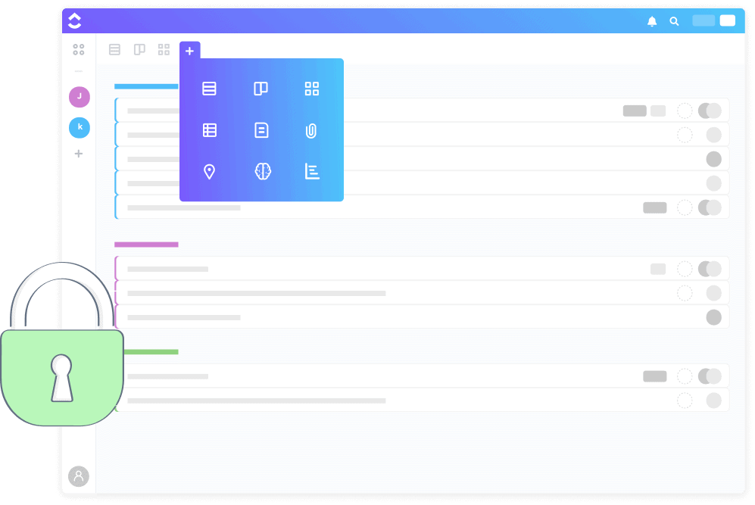Open the user profile icon at sidebar bottom
The width and height of the screenshot is (755, 505).
click(x=78, y=476)
